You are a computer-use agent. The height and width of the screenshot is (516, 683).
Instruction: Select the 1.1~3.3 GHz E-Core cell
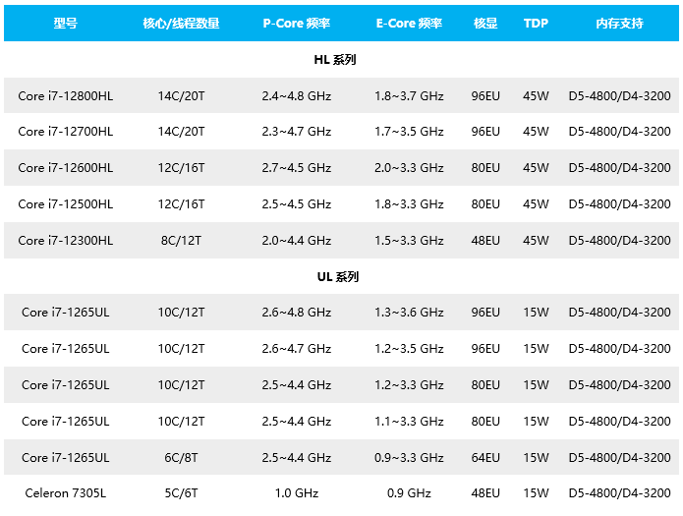click(409, 421)
